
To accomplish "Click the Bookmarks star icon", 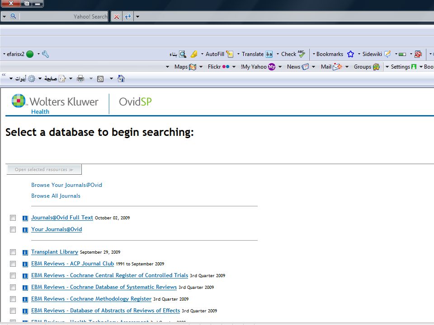I will click(350, 54).
